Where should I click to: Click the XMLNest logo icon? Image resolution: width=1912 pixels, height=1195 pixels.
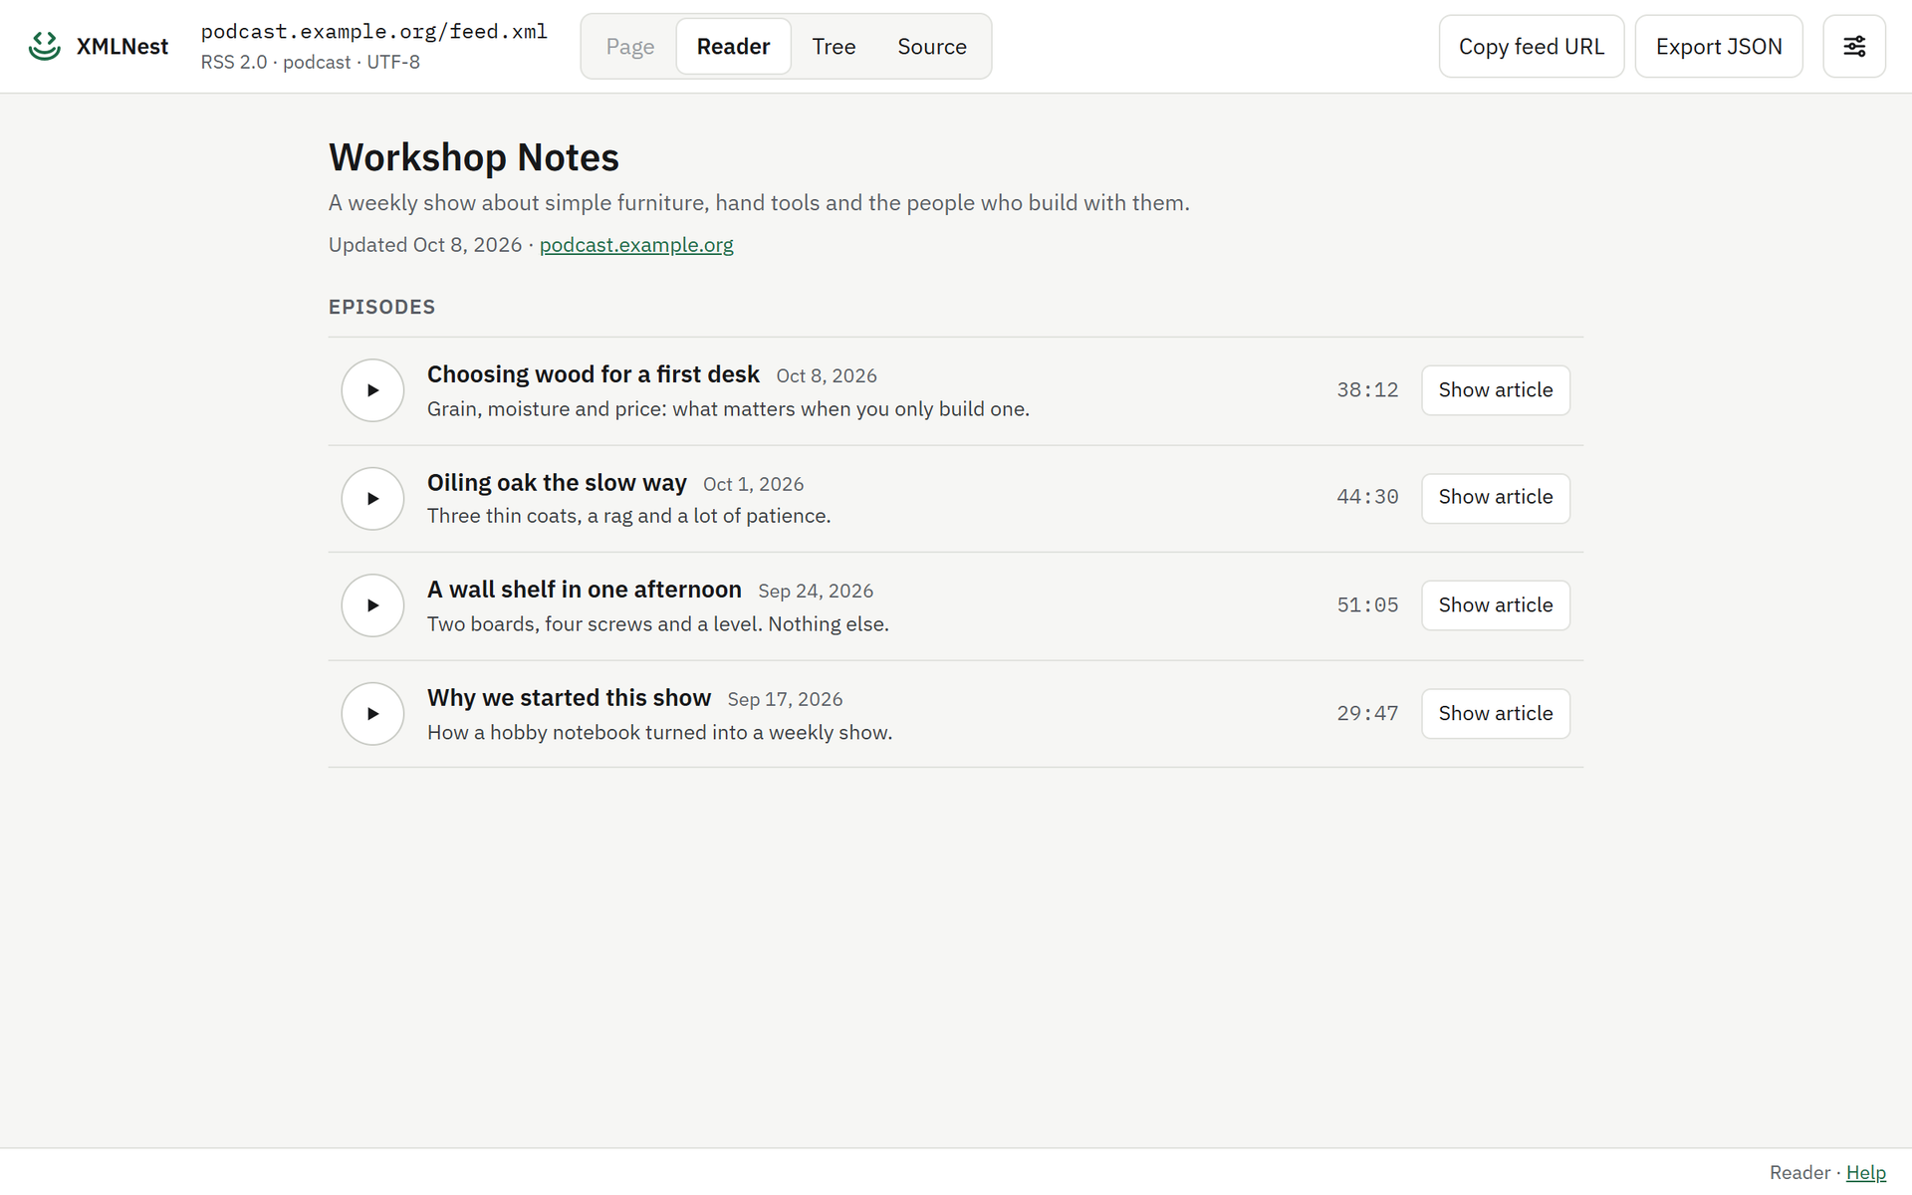click(45, 46)
